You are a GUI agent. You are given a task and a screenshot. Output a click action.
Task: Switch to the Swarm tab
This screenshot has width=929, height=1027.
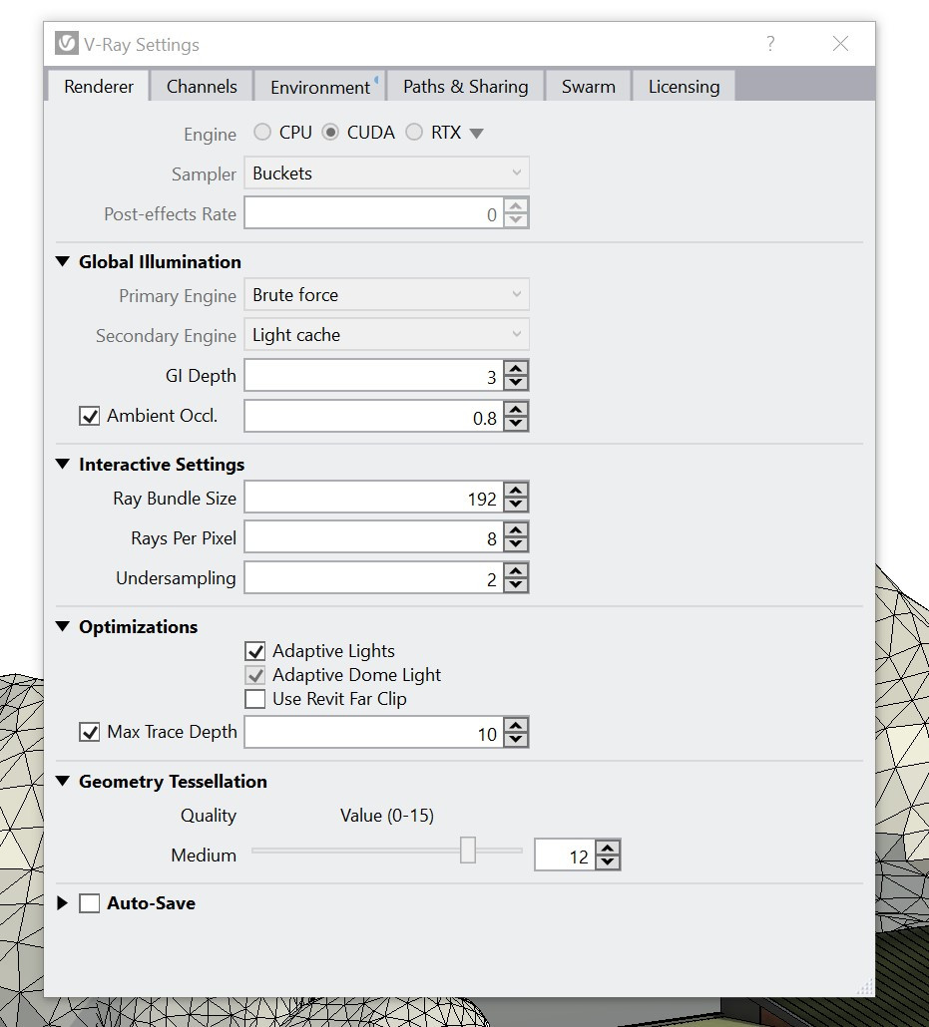click(x=588, y=86)
